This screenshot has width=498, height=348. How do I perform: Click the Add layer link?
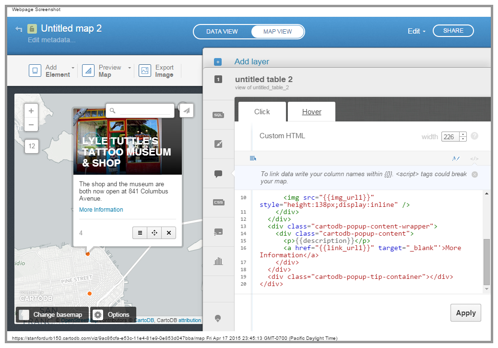pyautogui.click(x=251, y=61)
